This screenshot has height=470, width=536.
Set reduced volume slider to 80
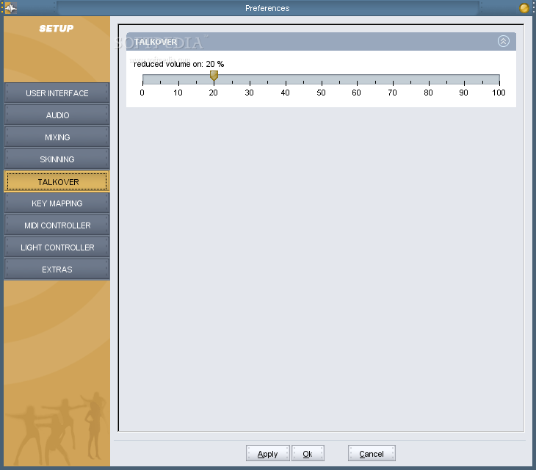click(429, 79)
